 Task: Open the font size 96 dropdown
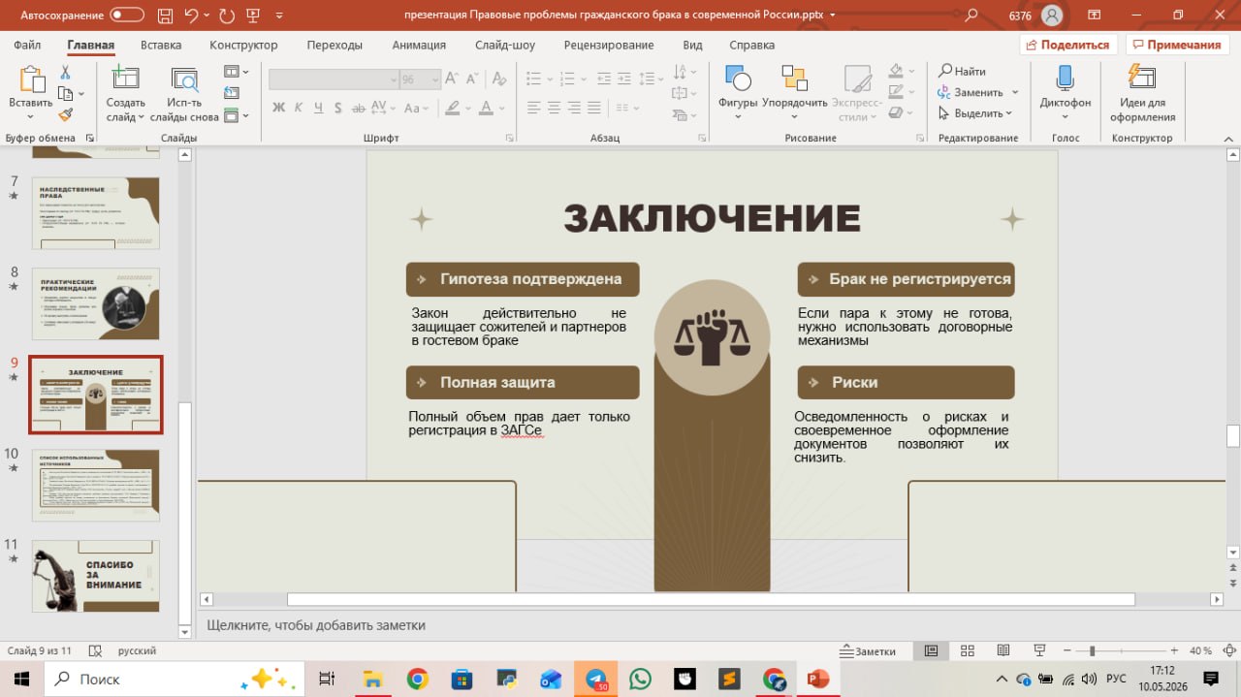tap(435, 79)
